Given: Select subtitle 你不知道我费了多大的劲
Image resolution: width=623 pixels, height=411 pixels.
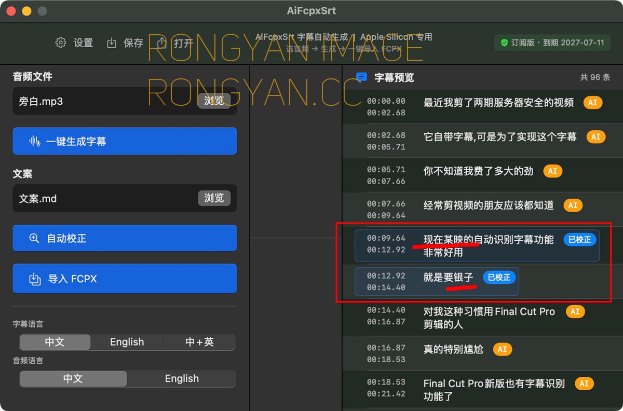Looking at the screenshot, I should [478, 171].
